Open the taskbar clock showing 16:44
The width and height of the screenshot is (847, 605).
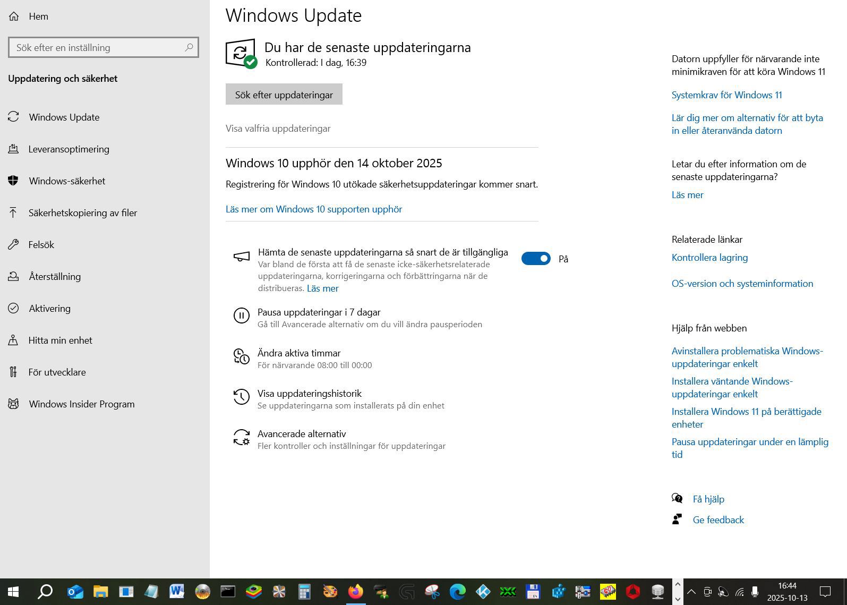click(788, 592)
